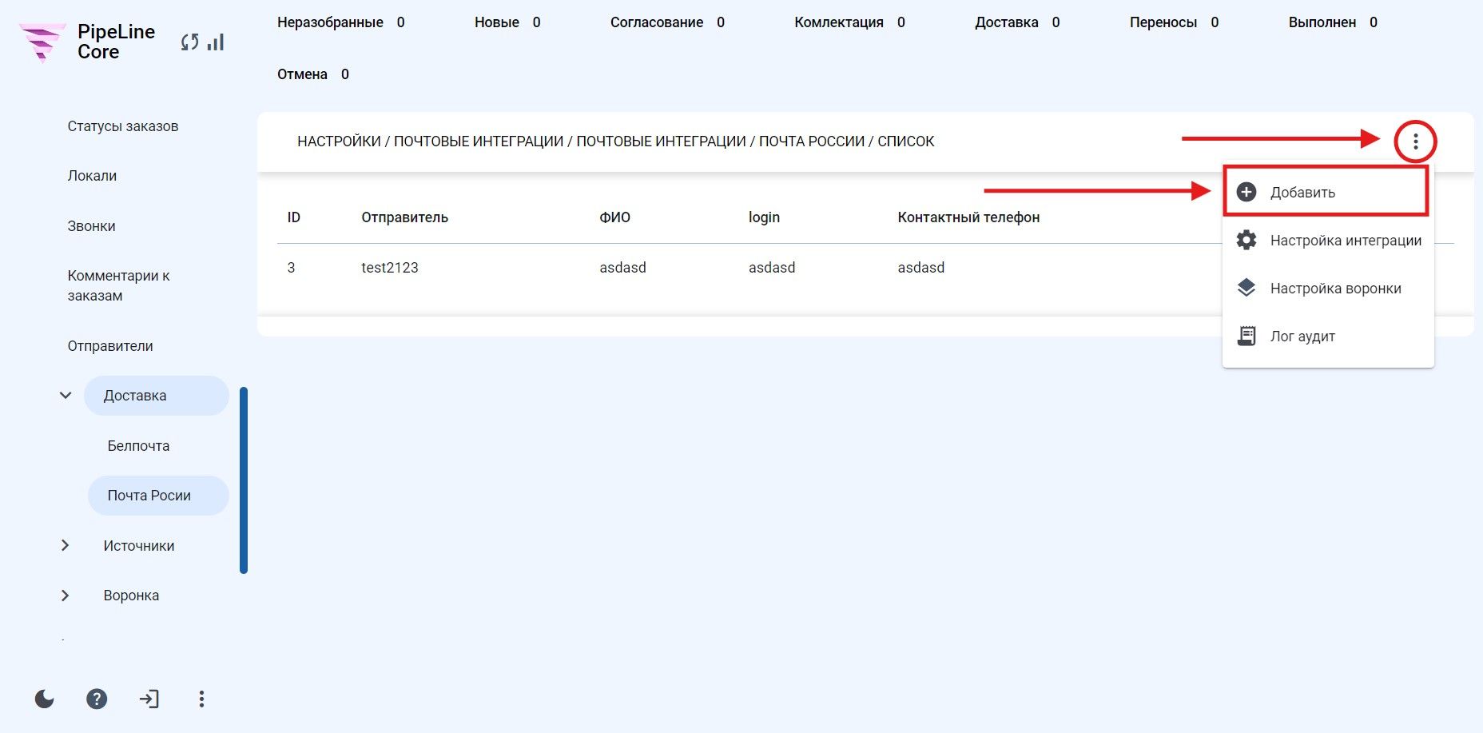Collapse the Доставка section chevron
The image size is (1483, 733).
[x=66, y=395]
